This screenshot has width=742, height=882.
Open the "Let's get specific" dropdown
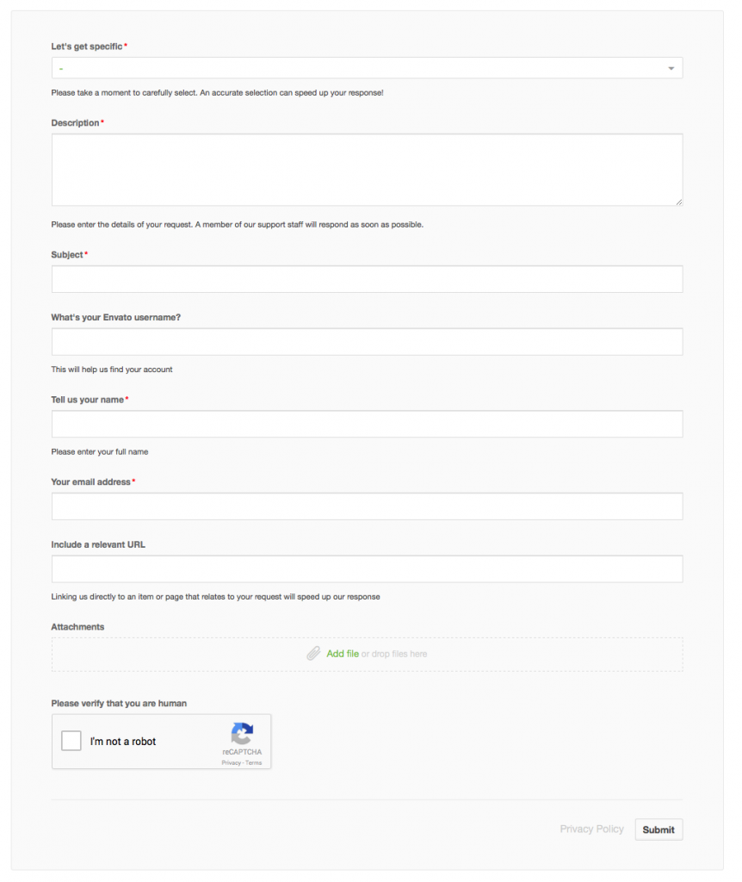[x=367, y=68]
